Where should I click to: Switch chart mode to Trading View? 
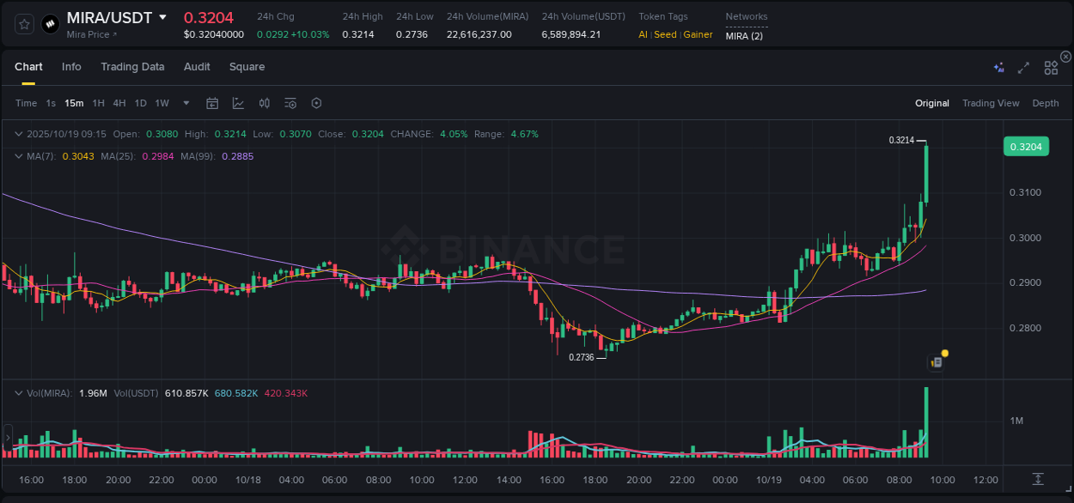click(x=991, y=103)
